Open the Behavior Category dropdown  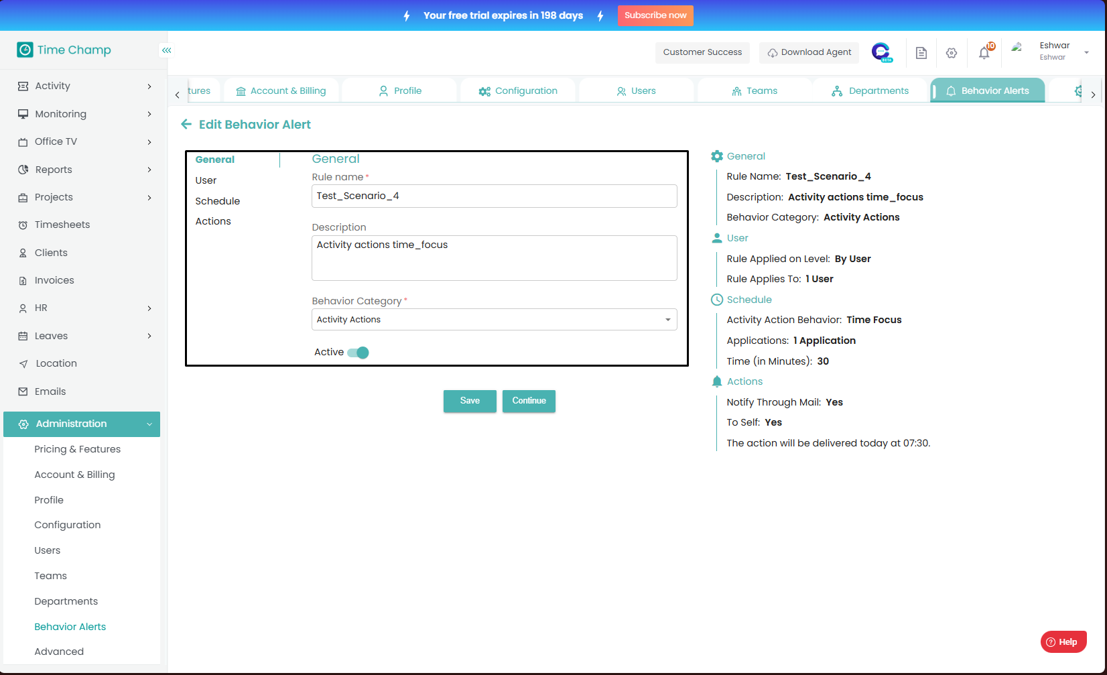494,320
